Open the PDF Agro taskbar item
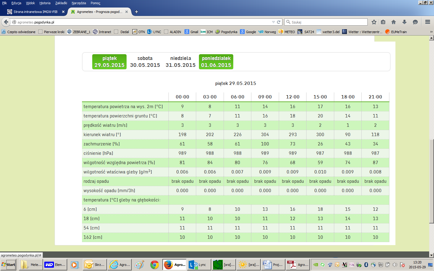This screenshot has height=271, width=434. coord(298,265)
